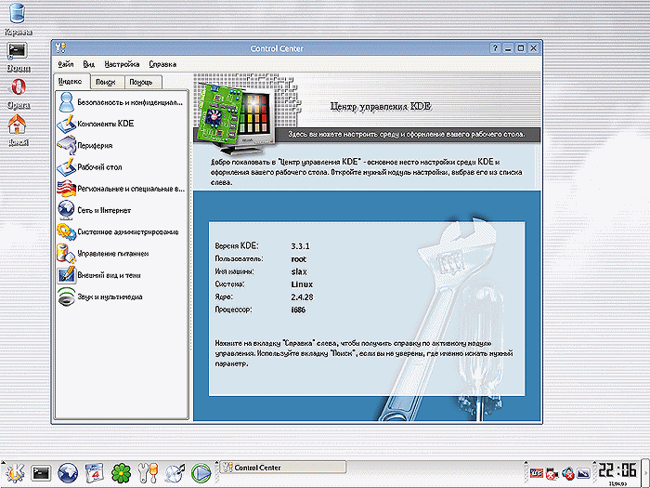This screenshot has width=650, height=488.
Task: Open the Настройка menu
Action: point(122,64)
